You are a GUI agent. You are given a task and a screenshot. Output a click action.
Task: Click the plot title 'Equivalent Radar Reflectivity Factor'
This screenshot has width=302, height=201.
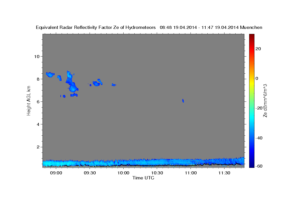point(74,27)
